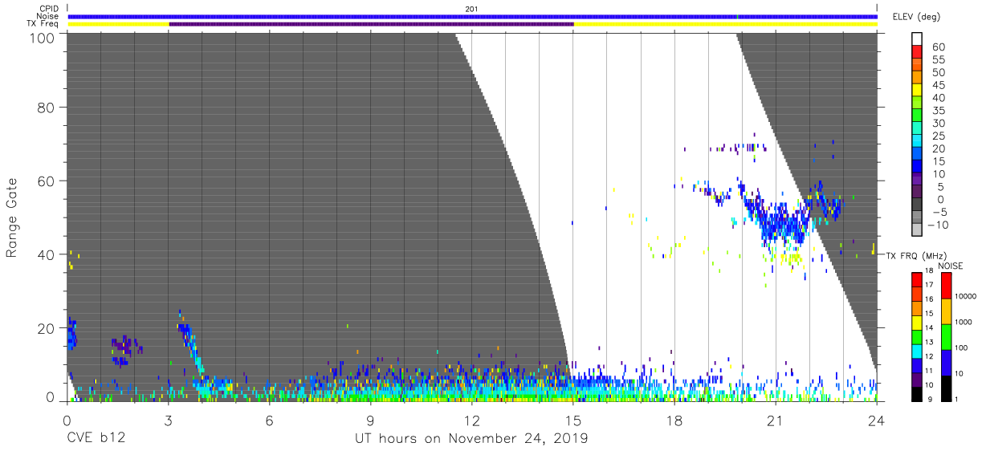Image resolution: width=986 pixels, height=455 pixels.
Task: Select the yellow 40–45 degree elevation swatch
Action: tap(917, 91)
